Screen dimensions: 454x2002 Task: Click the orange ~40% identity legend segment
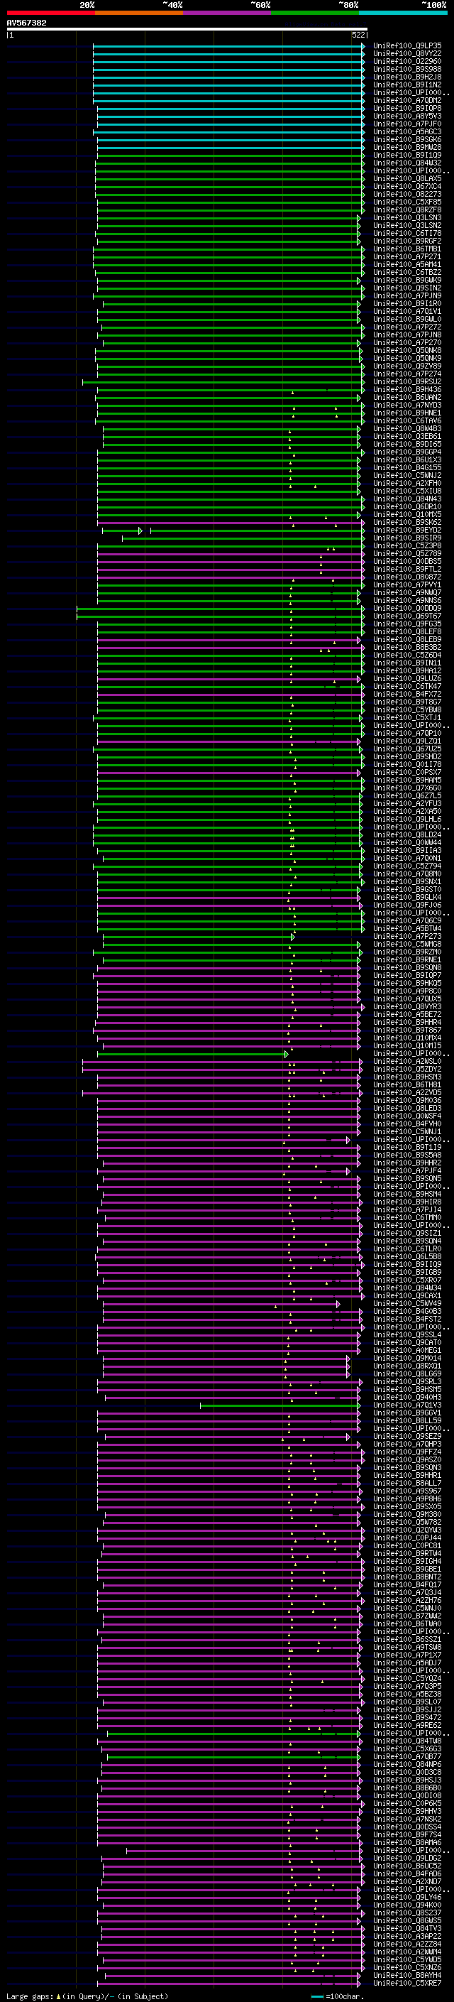pyautogui.click(x=139, y=13)
